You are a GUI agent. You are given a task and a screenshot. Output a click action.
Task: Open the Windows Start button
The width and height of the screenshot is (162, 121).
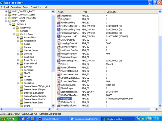pos(9,119)
